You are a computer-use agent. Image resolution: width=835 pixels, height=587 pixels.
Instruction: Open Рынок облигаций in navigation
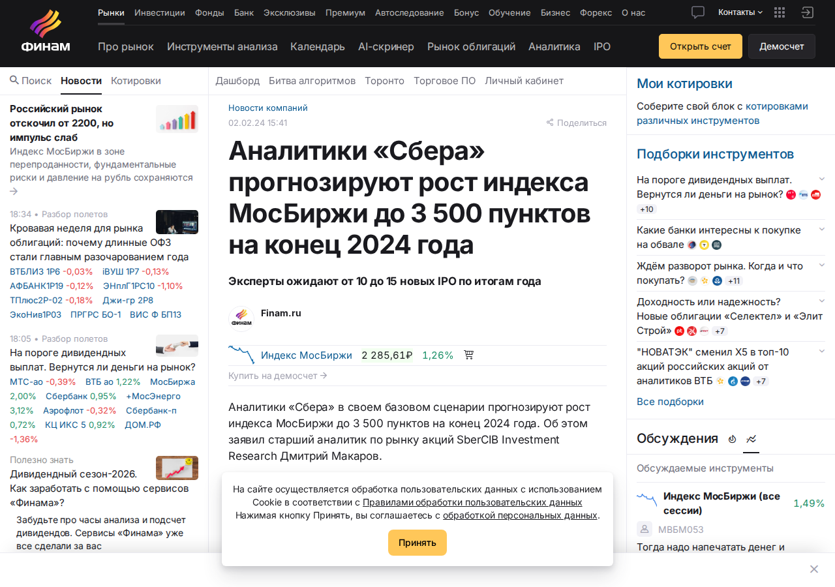(x=471, y=46)
